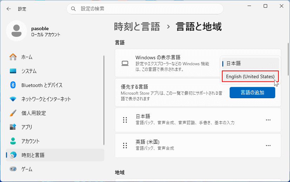This screenshot has width=290, height=182.
Task: Open ホーム via its house icon
Action: [x=13, y=57]
